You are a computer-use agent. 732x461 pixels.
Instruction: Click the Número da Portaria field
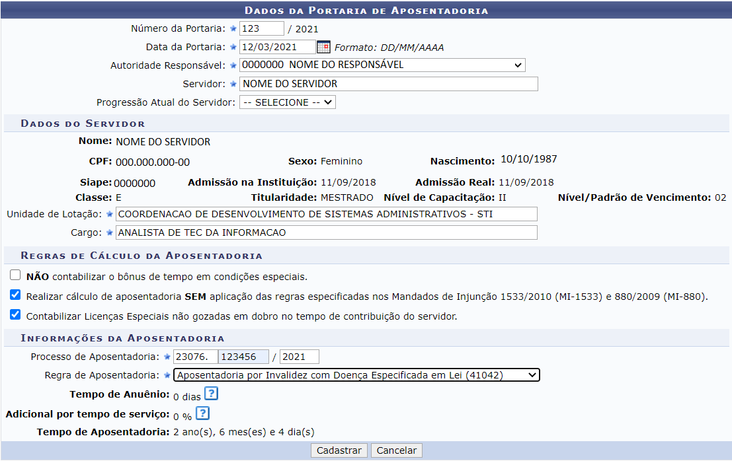click(x=261, y=28)
